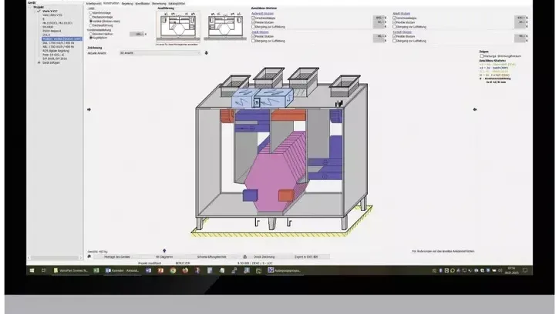Click the Druck Zeichnung button
The width and height of the screenshot is (559, 314).
[264, 257]
